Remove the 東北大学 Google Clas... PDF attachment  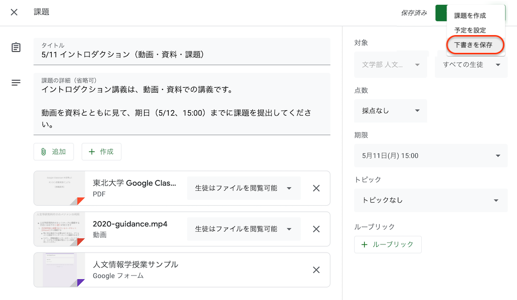click(x=316, y=188)
